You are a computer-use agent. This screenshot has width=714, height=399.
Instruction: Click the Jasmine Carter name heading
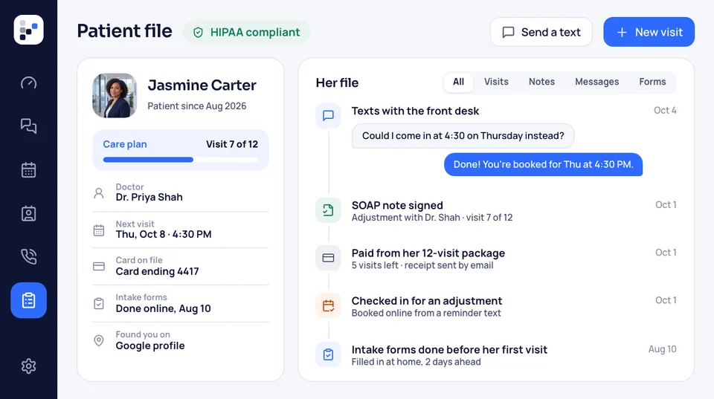tap(202, 85)
